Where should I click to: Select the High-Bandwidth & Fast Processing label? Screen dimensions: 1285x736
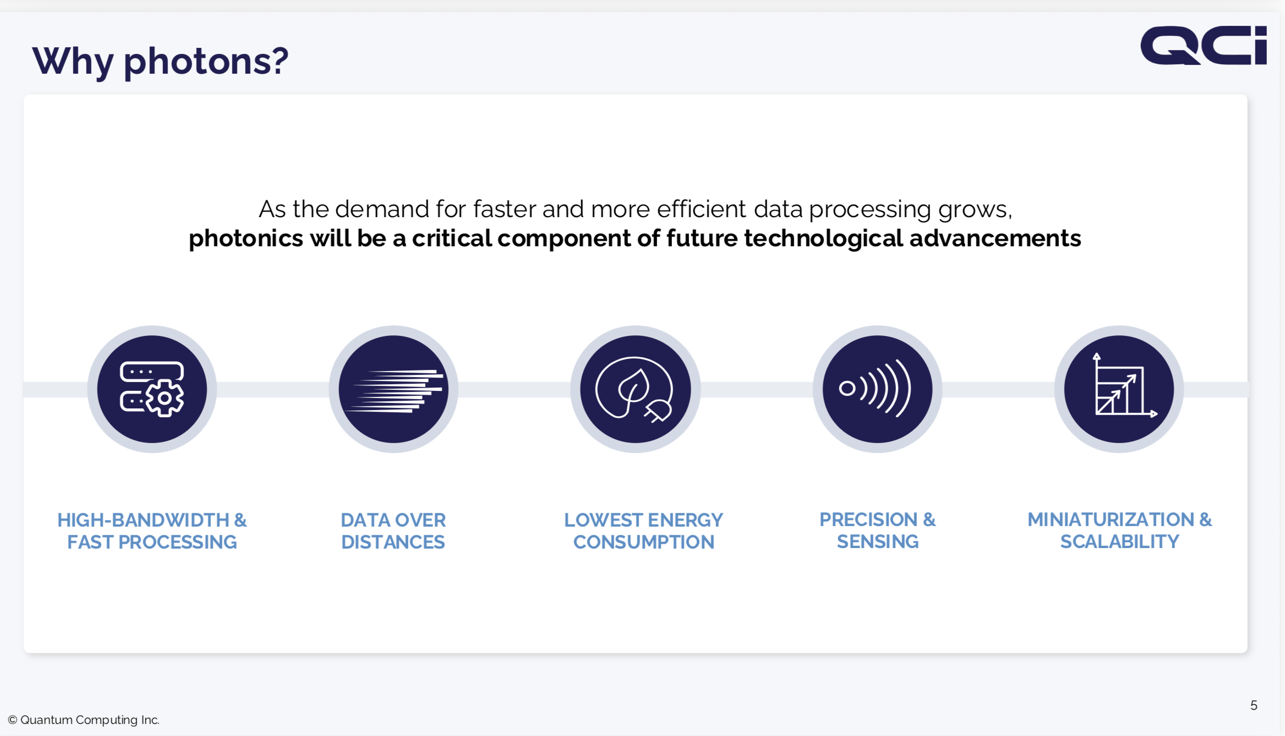[152, 531]
